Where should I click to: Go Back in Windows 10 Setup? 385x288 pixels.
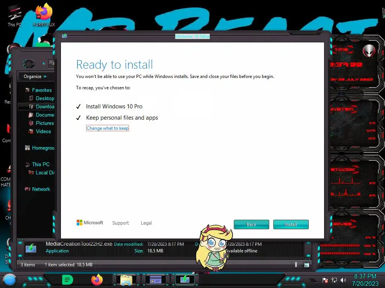[252, 224]
